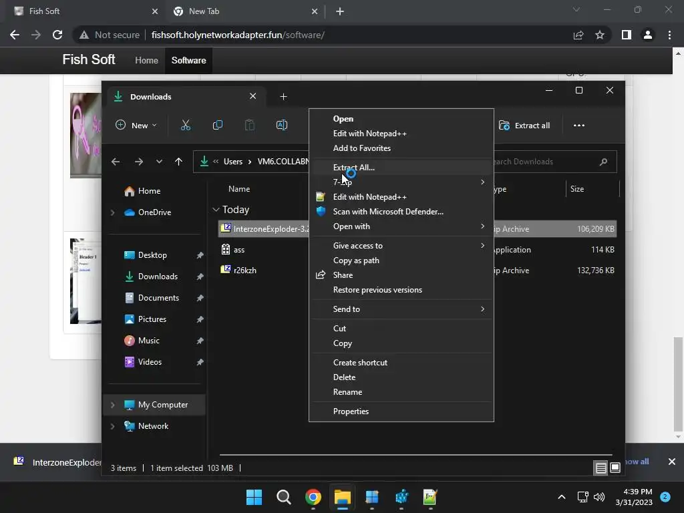
Task: Open the Chrome profile icon
Action: click(x=648, y=35)
